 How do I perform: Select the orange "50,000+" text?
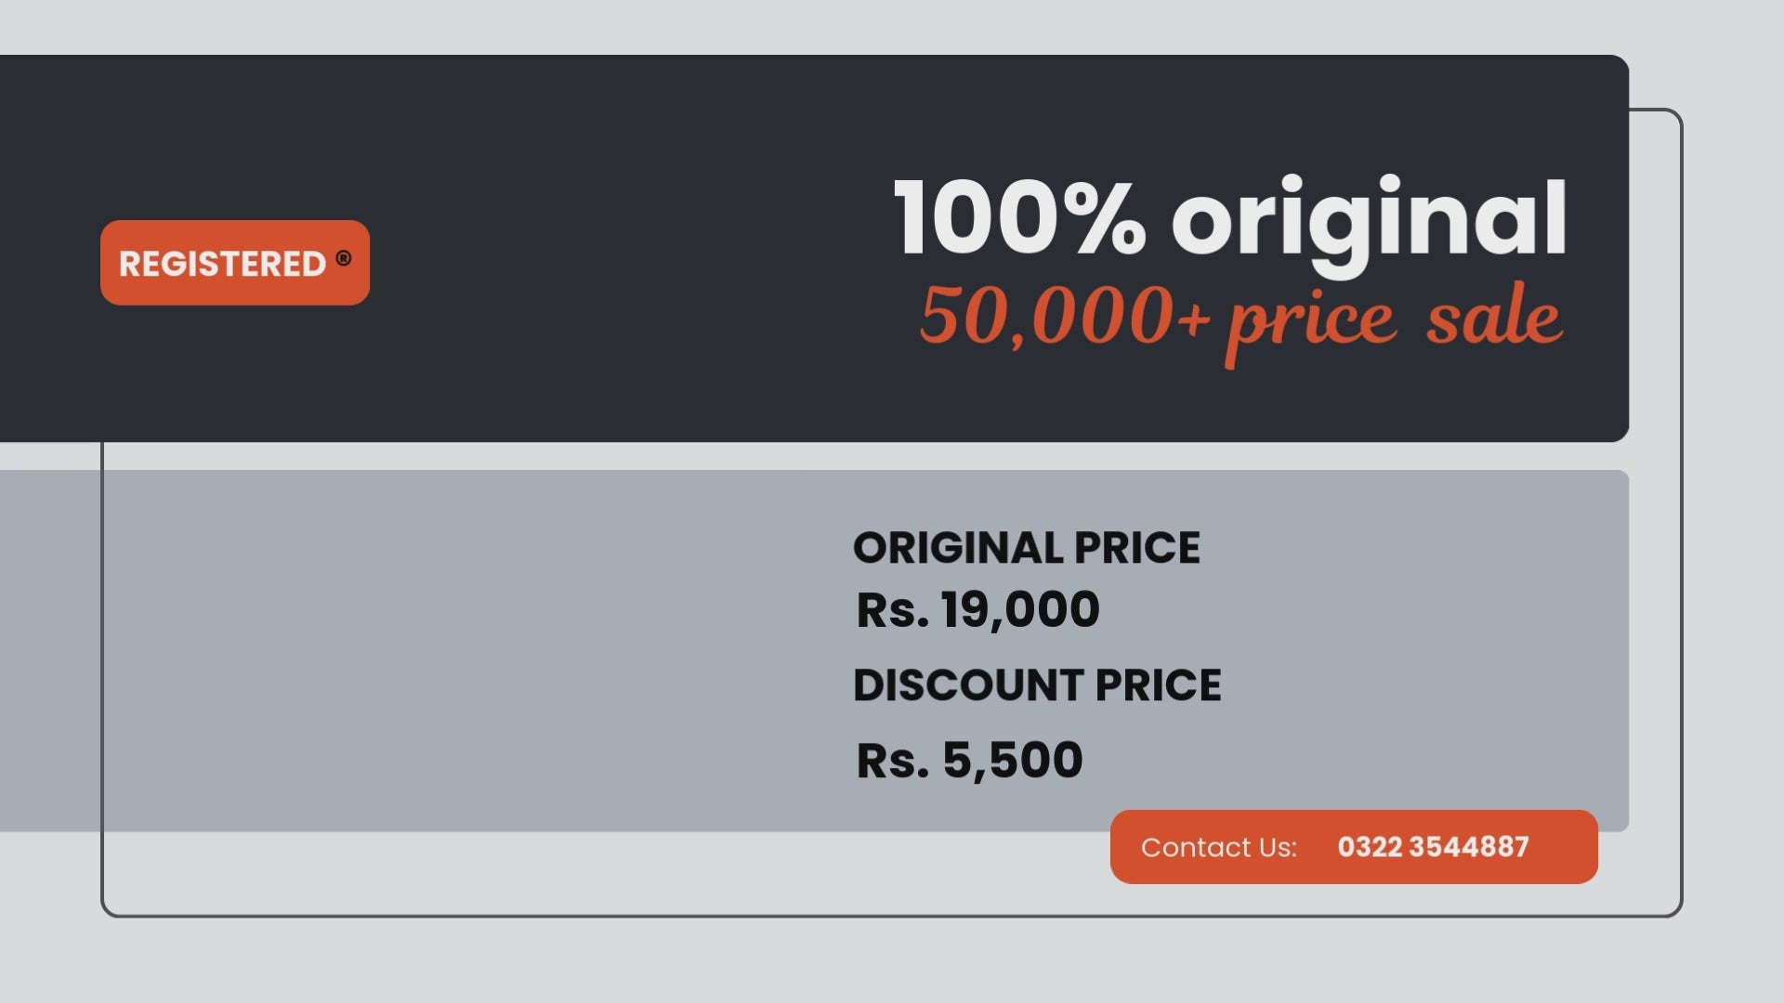tap(1064, 317)
